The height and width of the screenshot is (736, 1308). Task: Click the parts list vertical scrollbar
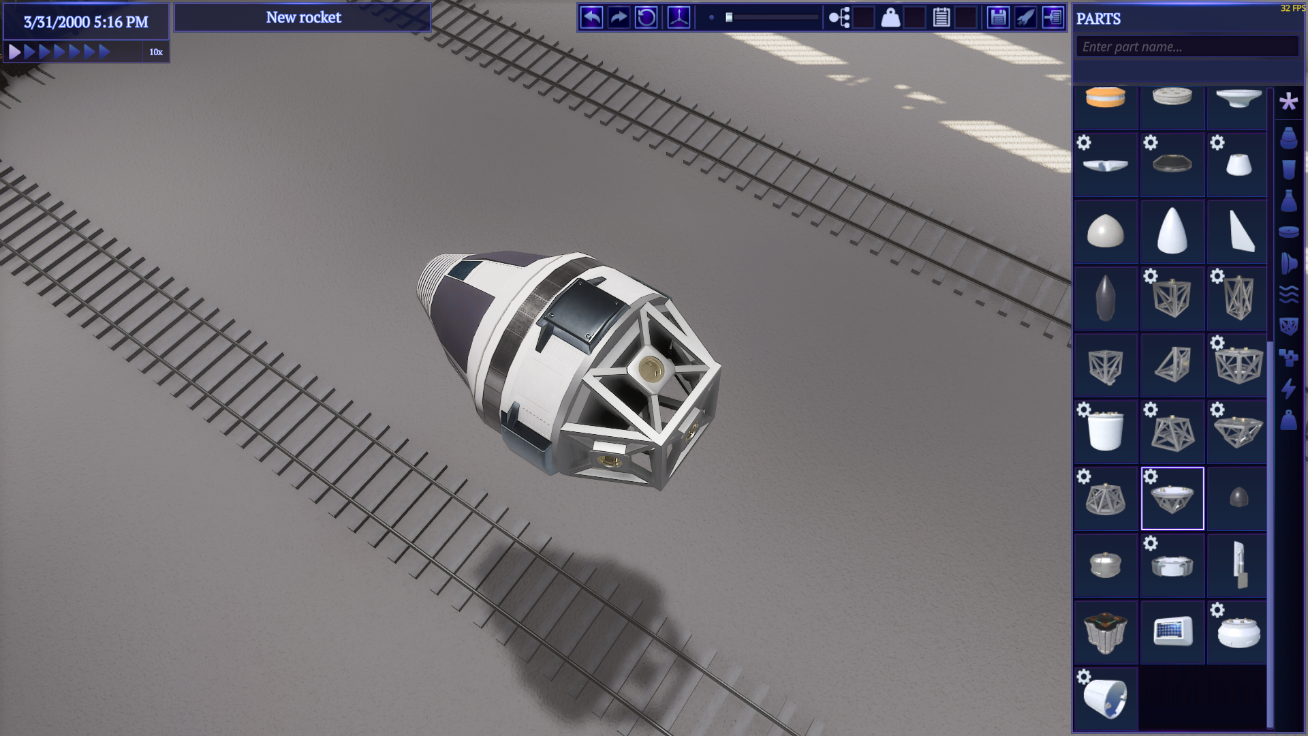(x=1270, y=535)
